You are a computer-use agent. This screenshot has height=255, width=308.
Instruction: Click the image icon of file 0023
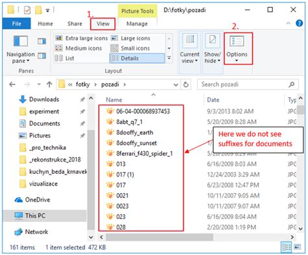tap(110, 206)
